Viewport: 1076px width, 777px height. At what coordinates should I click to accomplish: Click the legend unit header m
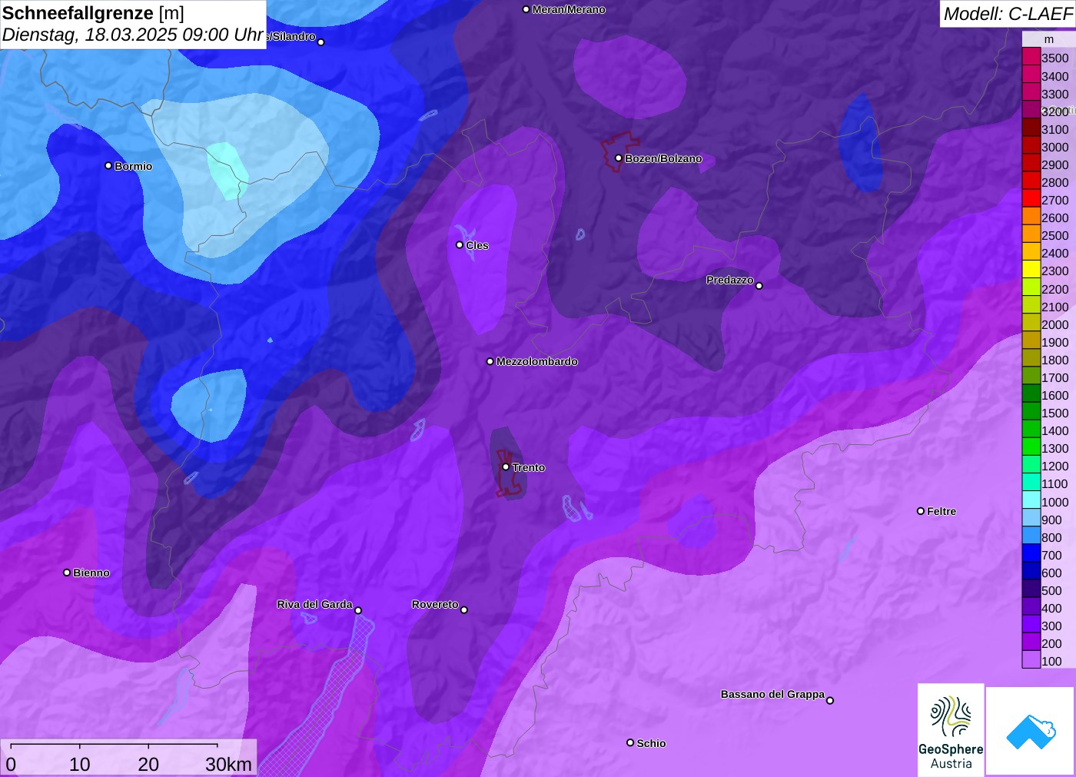point(1049,39)
